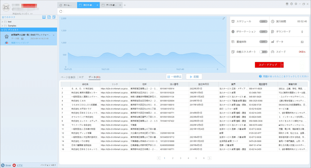
Task: Click the gift icon in the title bar
Action: tap(287, 4)
